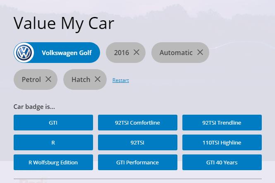Click the Volkswagen logo icon
The width and height of the screenshot is (275, 183).
tap(24, 53)
